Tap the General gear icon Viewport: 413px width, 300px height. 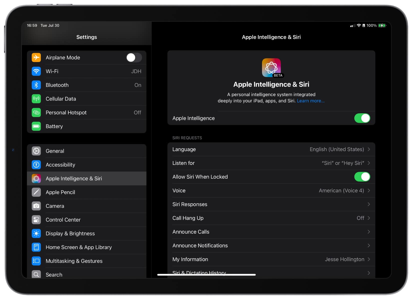point(36,151)
